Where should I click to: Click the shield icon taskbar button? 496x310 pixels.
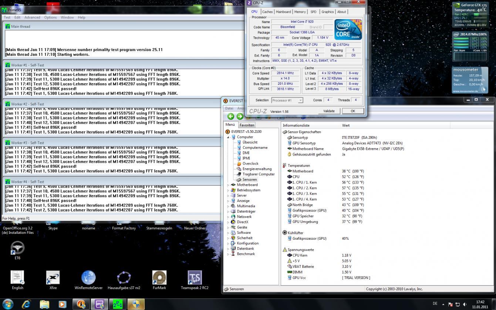(136, 304)
